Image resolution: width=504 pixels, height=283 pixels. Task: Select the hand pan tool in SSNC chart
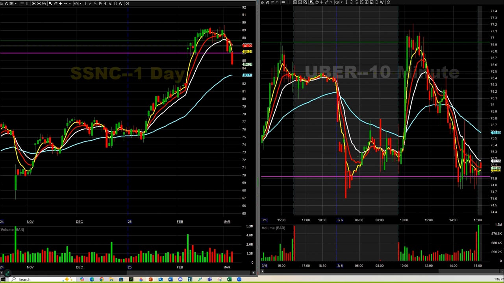[x=56, y=4]
